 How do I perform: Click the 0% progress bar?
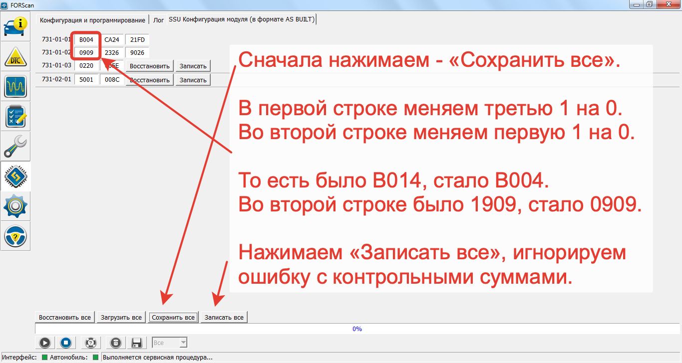pyautogui.click(x=357, y=329)
